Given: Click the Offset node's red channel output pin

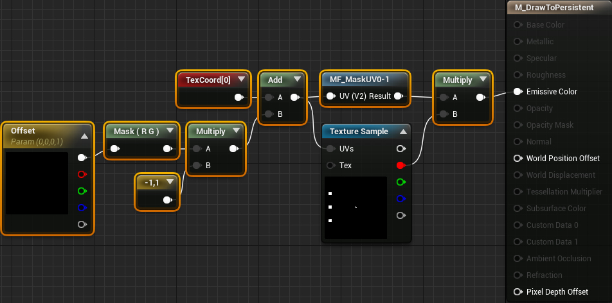Looking at the screenshot, I should point(82,175).
